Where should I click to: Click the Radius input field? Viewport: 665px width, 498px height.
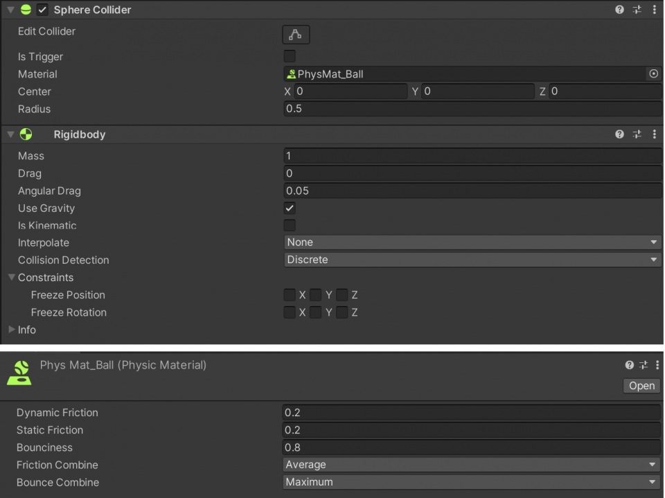coord(472,108)
